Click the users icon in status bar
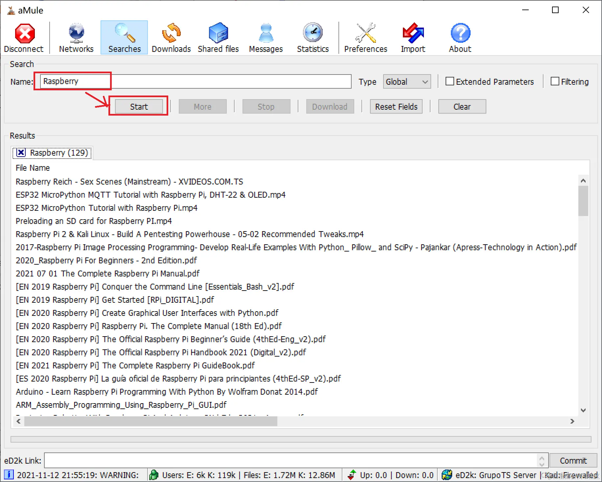This screenshot has height=482, width=602. pos(154,475)
